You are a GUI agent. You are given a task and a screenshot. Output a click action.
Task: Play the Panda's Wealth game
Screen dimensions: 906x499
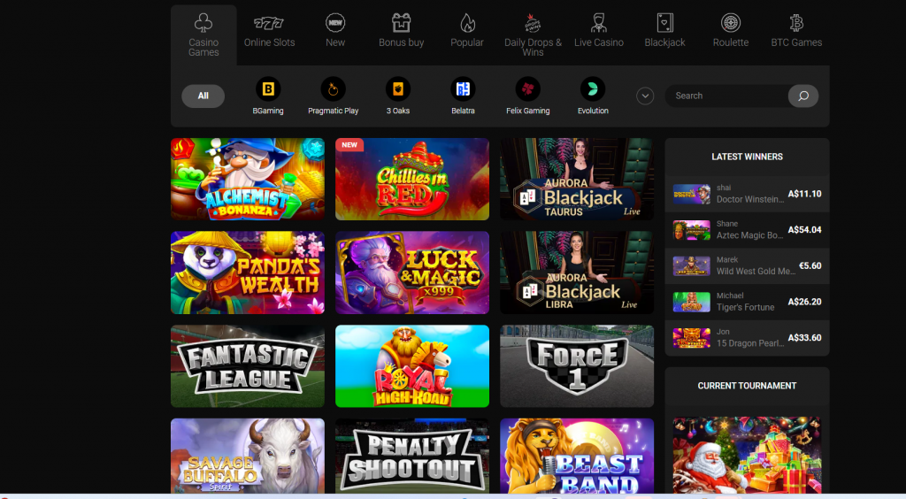[x=248, y=273]
